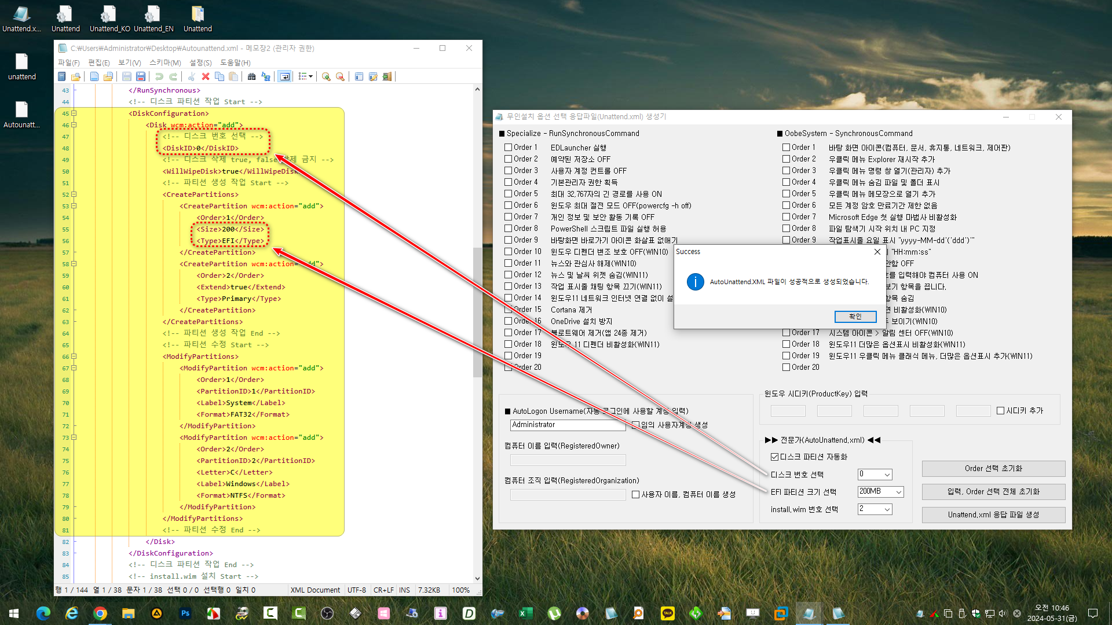The width and height of the screenshot is (1112, 625).
Task: Uncheck 디스크 파티션 자동화 checkbox
Action: 774,457
